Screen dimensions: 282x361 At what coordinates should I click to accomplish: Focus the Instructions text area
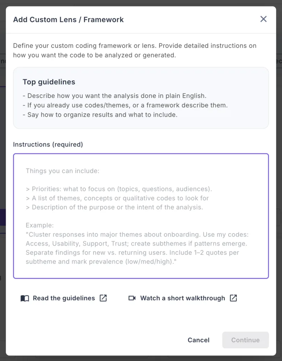[x=141, y=216]
